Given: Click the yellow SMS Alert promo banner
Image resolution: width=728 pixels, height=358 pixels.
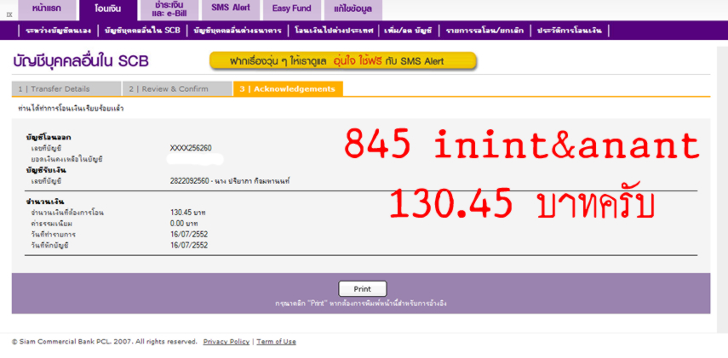Looking at the screenshot, I should point(343,60).
